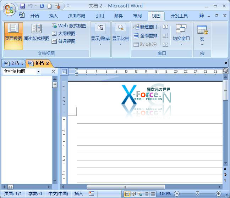Toggle 插入 insert mode in status bar
Image resolution: width=230 pixels, height=198 pixels.
pyautogui.click(x=79, y=194)
